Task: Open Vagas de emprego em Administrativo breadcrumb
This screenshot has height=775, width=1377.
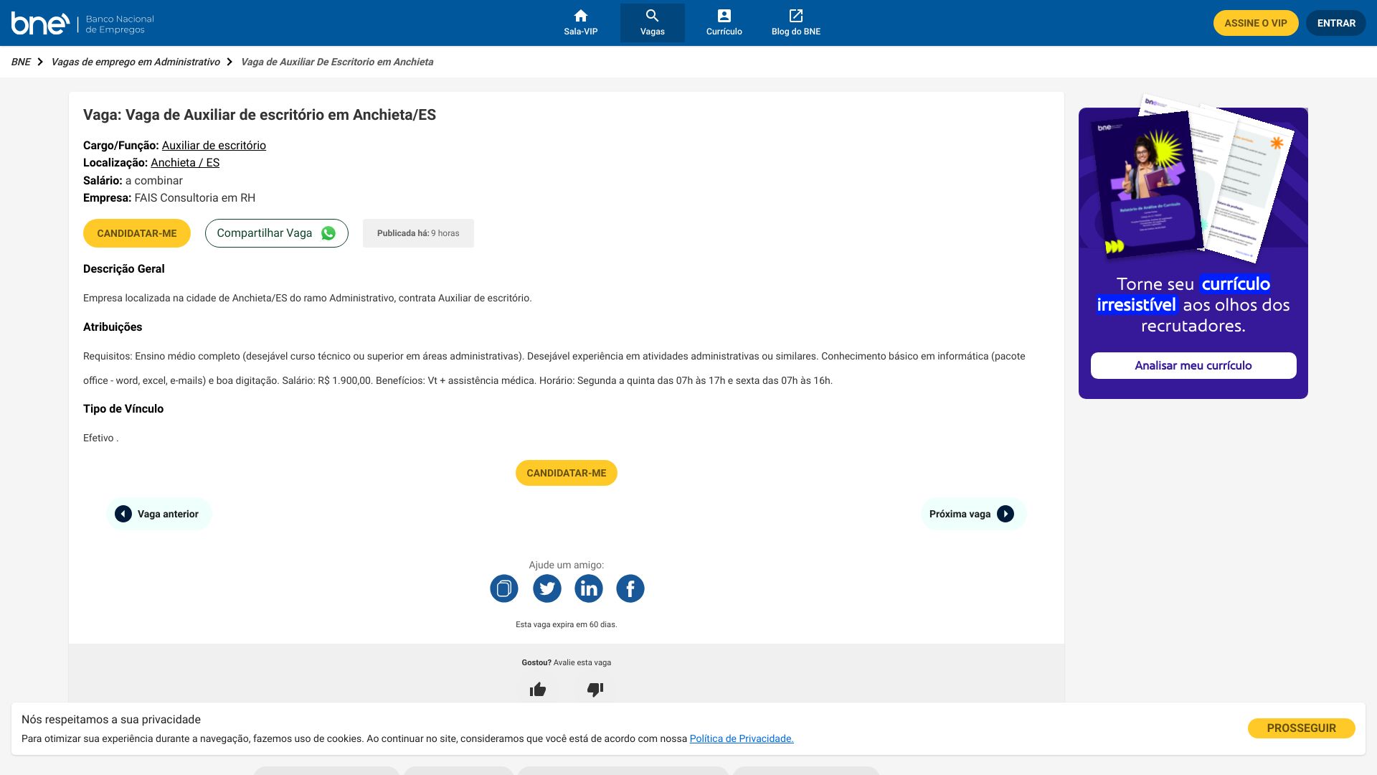Action: 136,62
